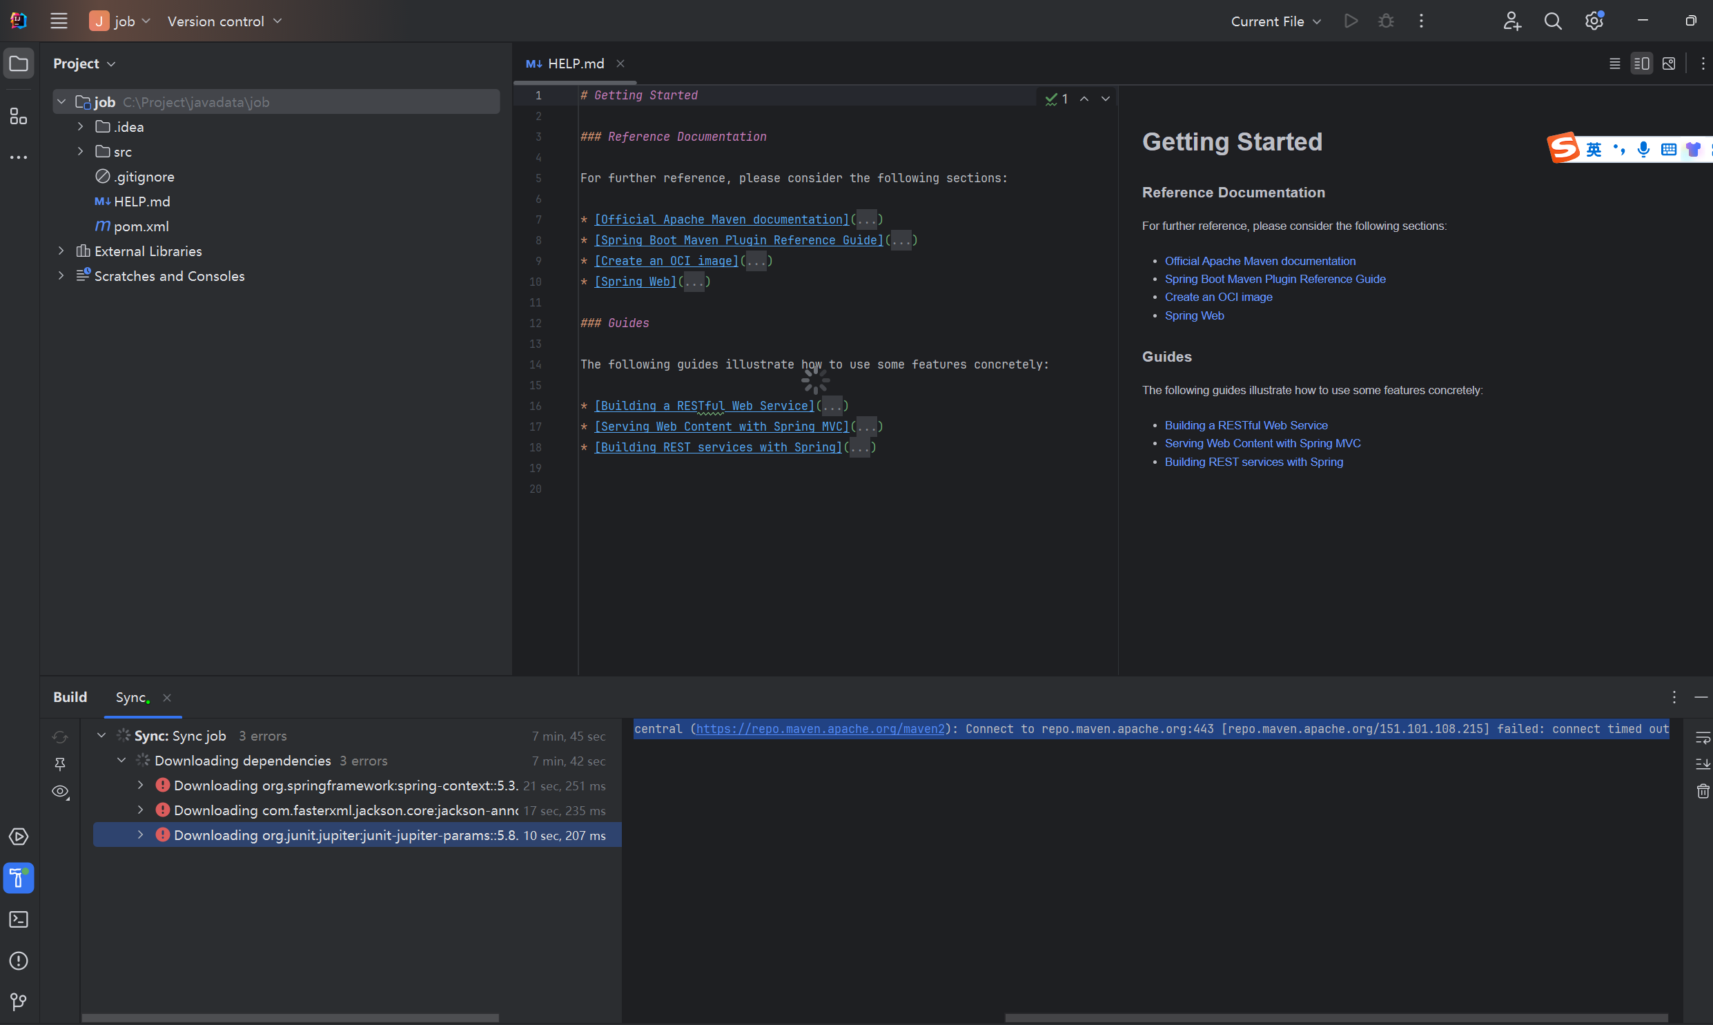Switch to editor-only view
Viewport: 1713px width, 1025px height.
pyautogui.click(x=1614, y=64)
